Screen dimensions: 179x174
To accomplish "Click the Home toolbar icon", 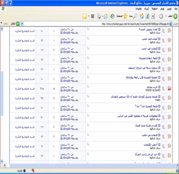I will click(x=142, y=16).
